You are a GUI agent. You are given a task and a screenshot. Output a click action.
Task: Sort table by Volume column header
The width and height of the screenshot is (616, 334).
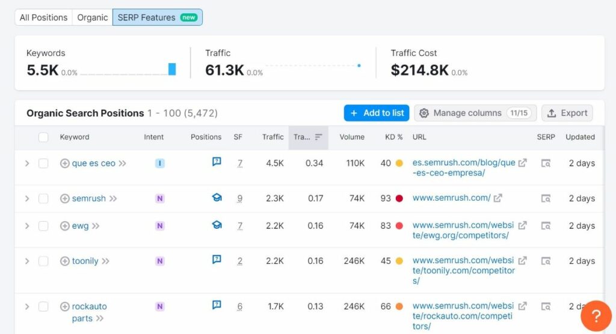click(x=352, y=137)
